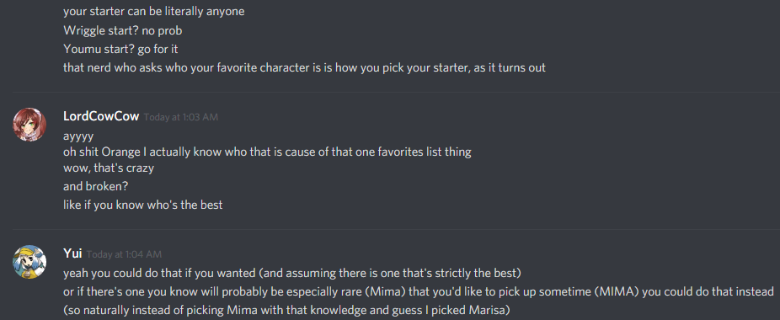
Task: Click the Yui username
Action: (x=72, y=253)
